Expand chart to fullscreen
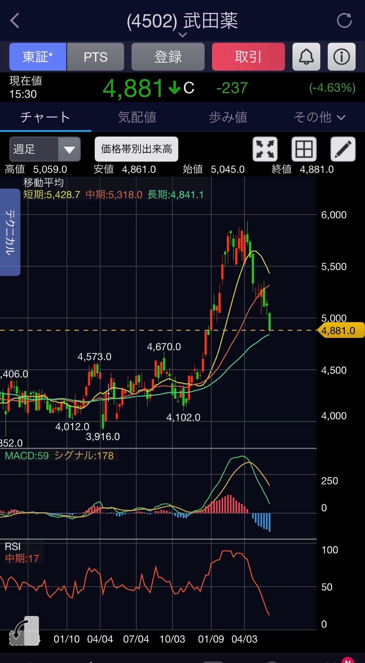This screenshot has width=365, height=663. coord(265,149)
